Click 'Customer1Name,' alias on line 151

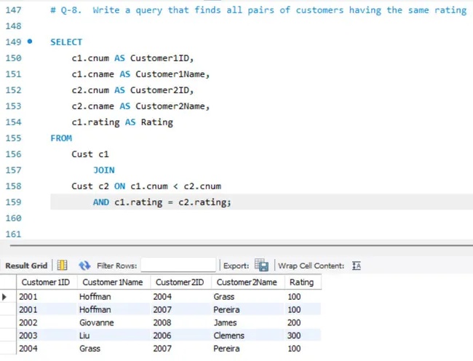[x=172, y=74]
